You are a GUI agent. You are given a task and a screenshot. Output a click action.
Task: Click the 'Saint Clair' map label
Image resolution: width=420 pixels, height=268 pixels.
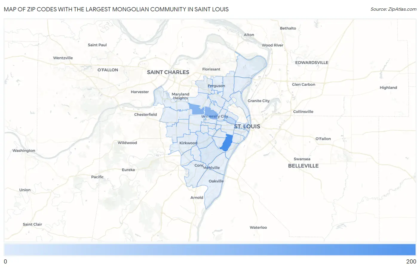32,224
